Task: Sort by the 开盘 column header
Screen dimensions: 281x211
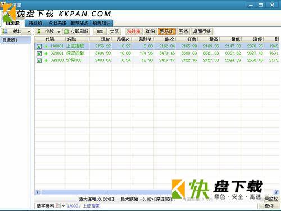Action: 187,39
